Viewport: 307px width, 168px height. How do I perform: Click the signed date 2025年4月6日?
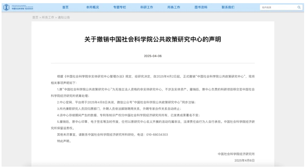245,160
